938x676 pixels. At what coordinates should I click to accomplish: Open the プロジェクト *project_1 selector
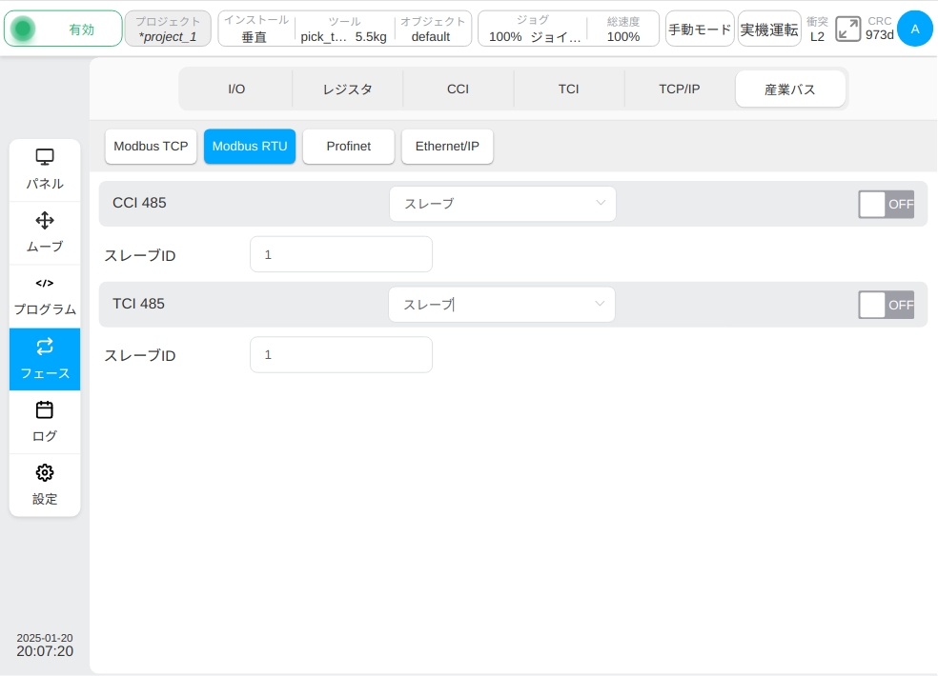[168, 29]
